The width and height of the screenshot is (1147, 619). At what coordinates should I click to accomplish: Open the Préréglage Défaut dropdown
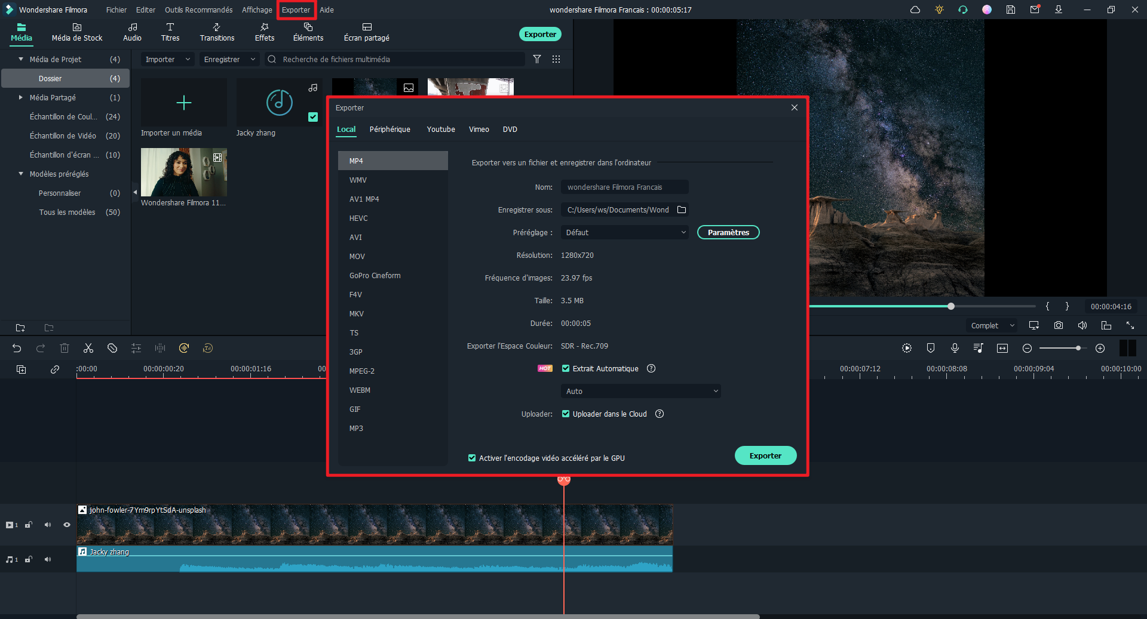[x=624, y=232]
